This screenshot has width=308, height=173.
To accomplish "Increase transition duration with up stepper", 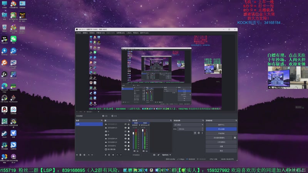I will (x=203, y=128).
